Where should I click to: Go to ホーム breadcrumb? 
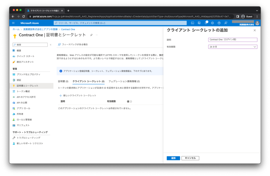16,29
